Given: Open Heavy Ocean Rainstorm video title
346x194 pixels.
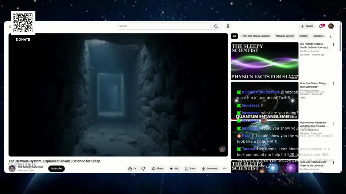Looking at the screenshot, I should [x=314, y=124].
